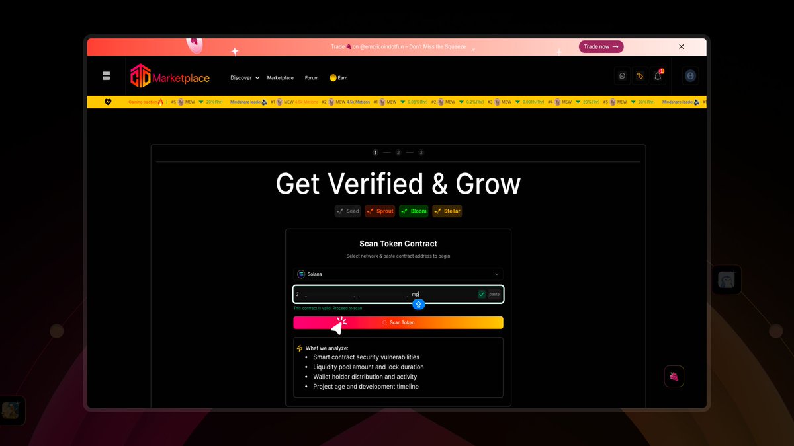Viewport: 794px width, 446px height.
Task: Click ticker entry #4 MEW 20%(1hr)
Action: (573, 102)
